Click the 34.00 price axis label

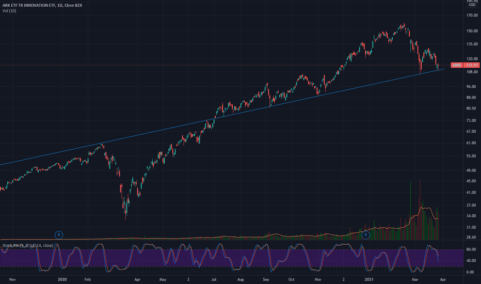click(471, 216)
